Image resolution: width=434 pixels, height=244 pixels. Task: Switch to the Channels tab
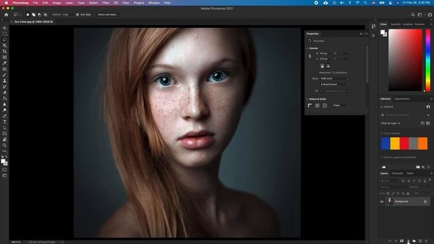coord(397,174)
